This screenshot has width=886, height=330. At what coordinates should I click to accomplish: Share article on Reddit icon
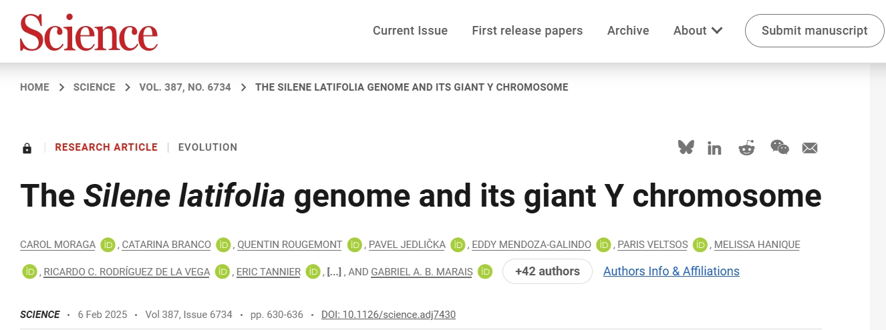[746, 147]
